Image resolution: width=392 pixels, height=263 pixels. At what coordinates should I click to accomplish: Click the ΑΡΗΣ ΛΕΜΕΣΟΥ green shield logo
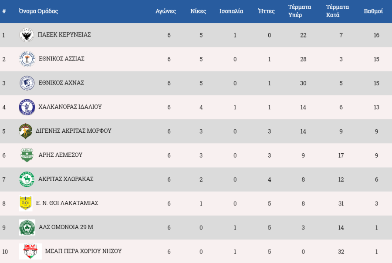click(27, 155)
